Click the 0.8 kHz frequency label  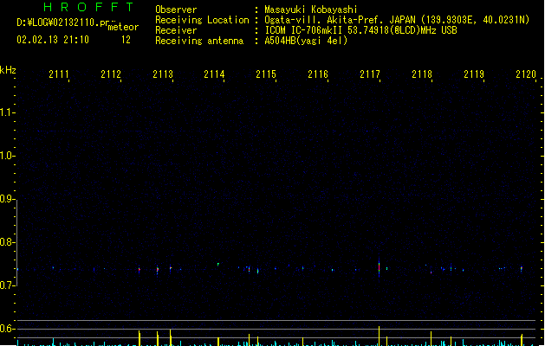click(x=7, y=242)
